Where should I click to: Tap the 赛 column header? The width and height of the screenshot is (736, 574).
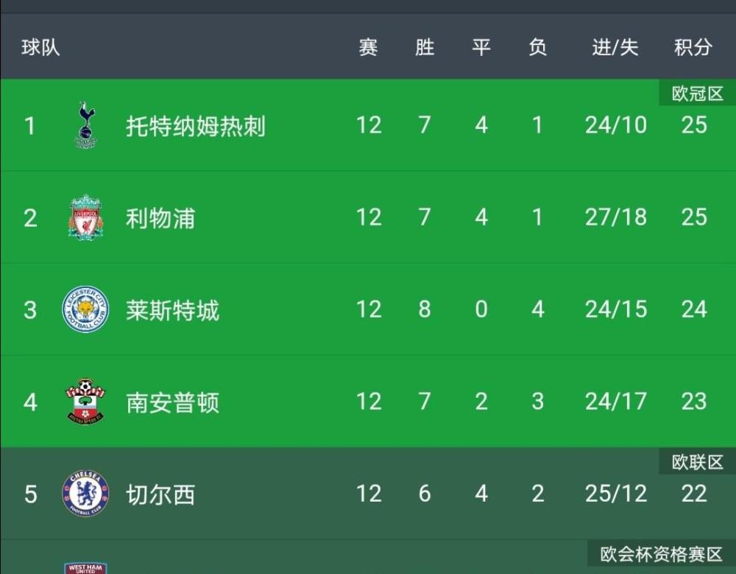point(368,48)
